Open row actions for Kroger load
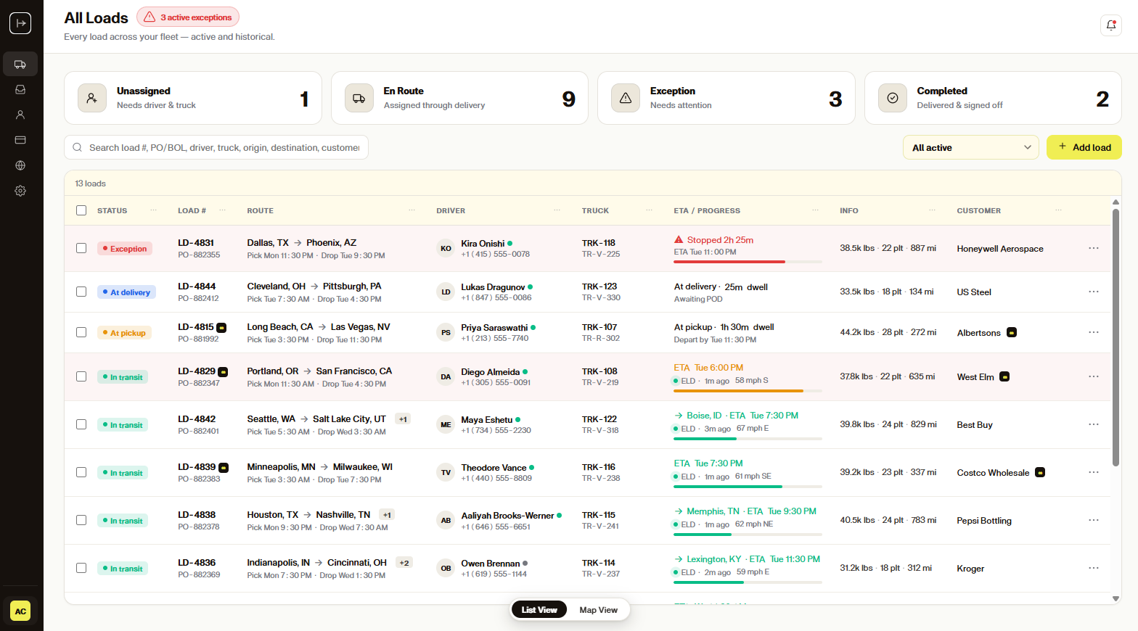The width and height of the screenshot is (1138, 631). pos(1094,568)
